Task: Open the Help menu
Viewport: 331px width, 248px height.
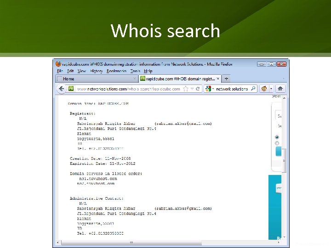Action: point(148,71)
